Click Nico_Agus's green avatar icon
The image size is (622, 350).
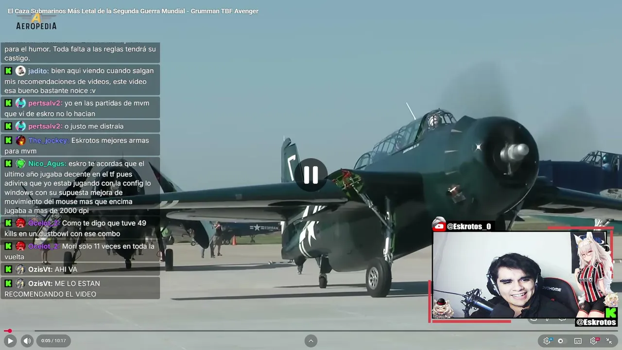pos(20,164)
